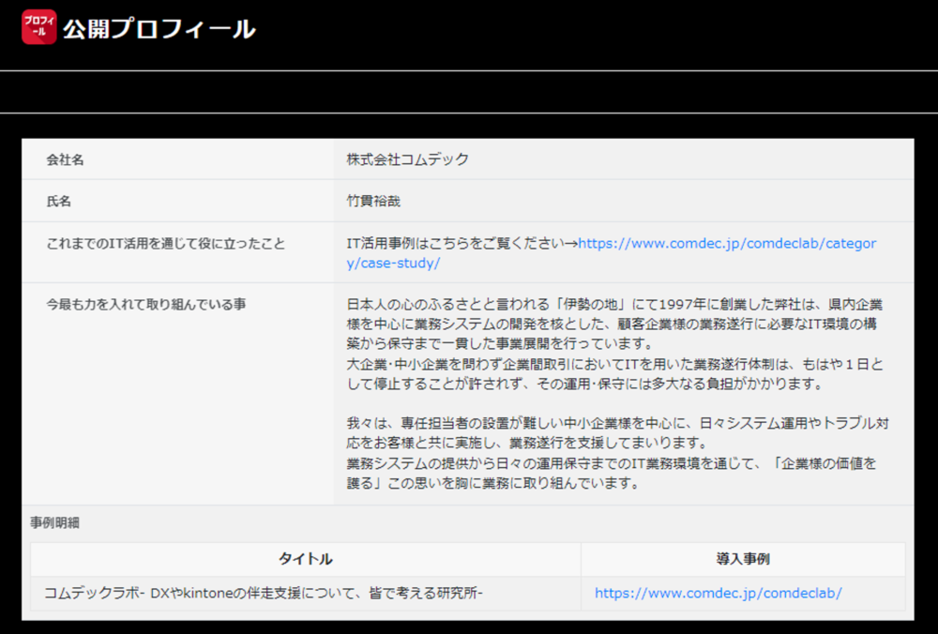This screenshot has width=938, height=634.
Task: Click the これまでのIT活用を通じて役に立ったこと label
Action: (x=166, y=244)
